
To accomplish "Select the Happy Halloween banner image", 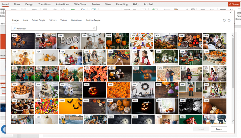I will pyautogui.click(x=214, y=74).
